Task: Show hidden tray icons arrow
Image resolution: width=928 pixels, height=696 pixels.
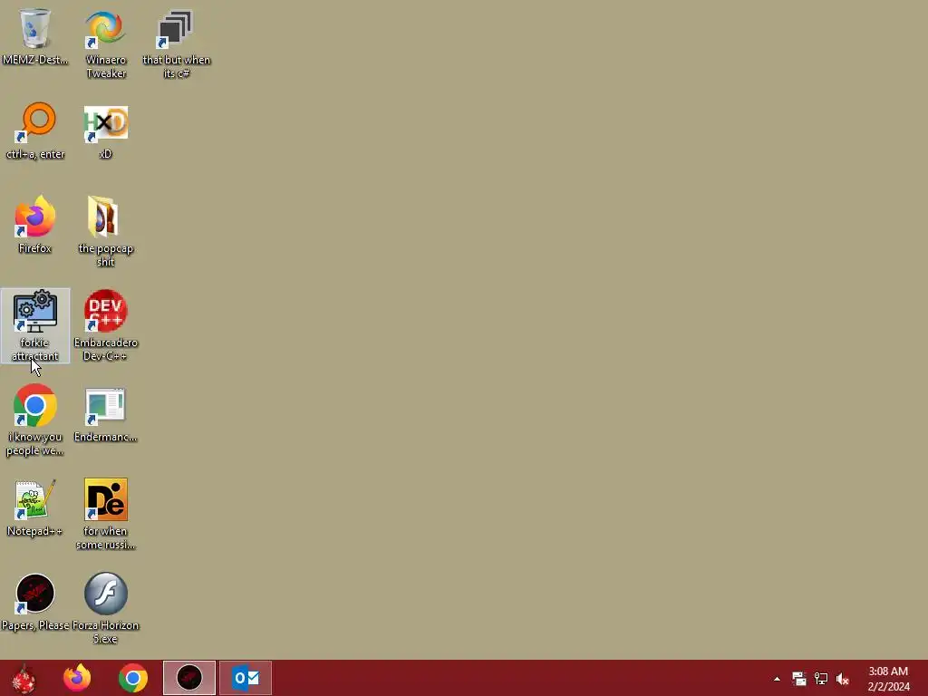Action: (x=777, y=679)
